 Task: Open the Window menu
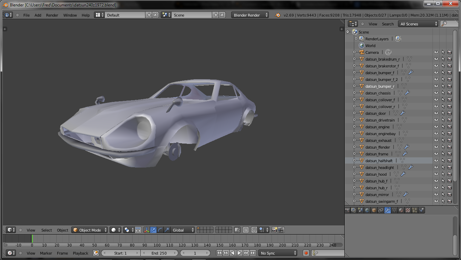pos(70,15)
